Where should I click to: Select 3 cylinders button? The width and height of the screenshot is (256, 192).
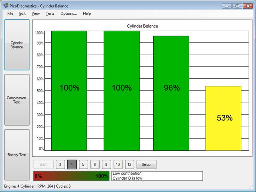coord(60,164)
